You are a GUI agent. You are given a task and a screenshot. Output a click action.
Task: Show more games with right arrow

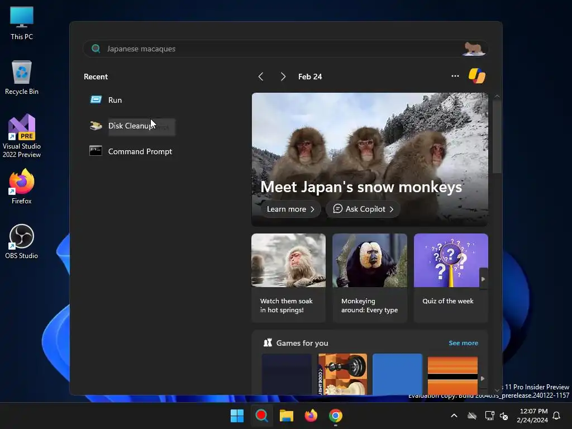(x=483, y=379)
